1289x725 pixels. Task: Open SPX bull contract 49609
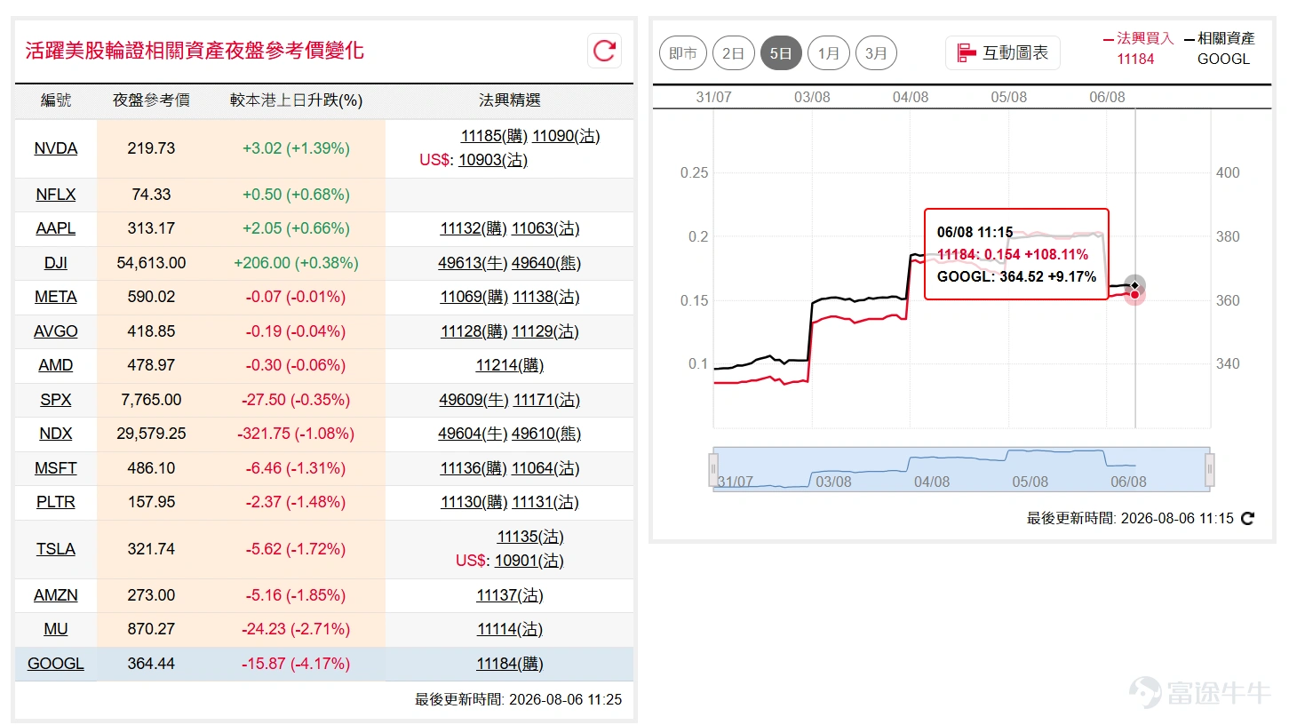(x=473, y=400)
